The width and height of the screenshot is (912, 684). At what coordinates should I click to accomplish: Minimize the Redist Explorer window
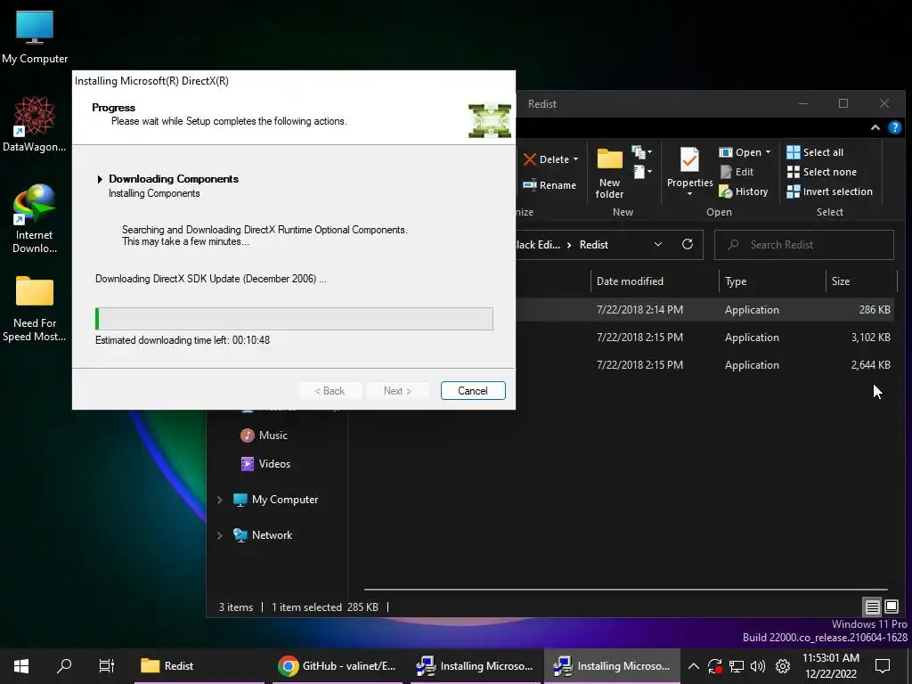(x=803, y=103)
